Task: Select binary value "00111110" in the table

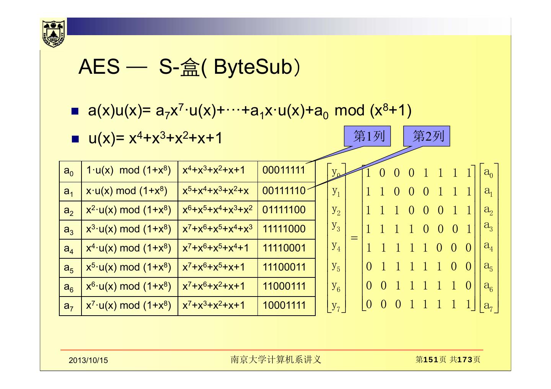Action: click(x=284, y=191)
